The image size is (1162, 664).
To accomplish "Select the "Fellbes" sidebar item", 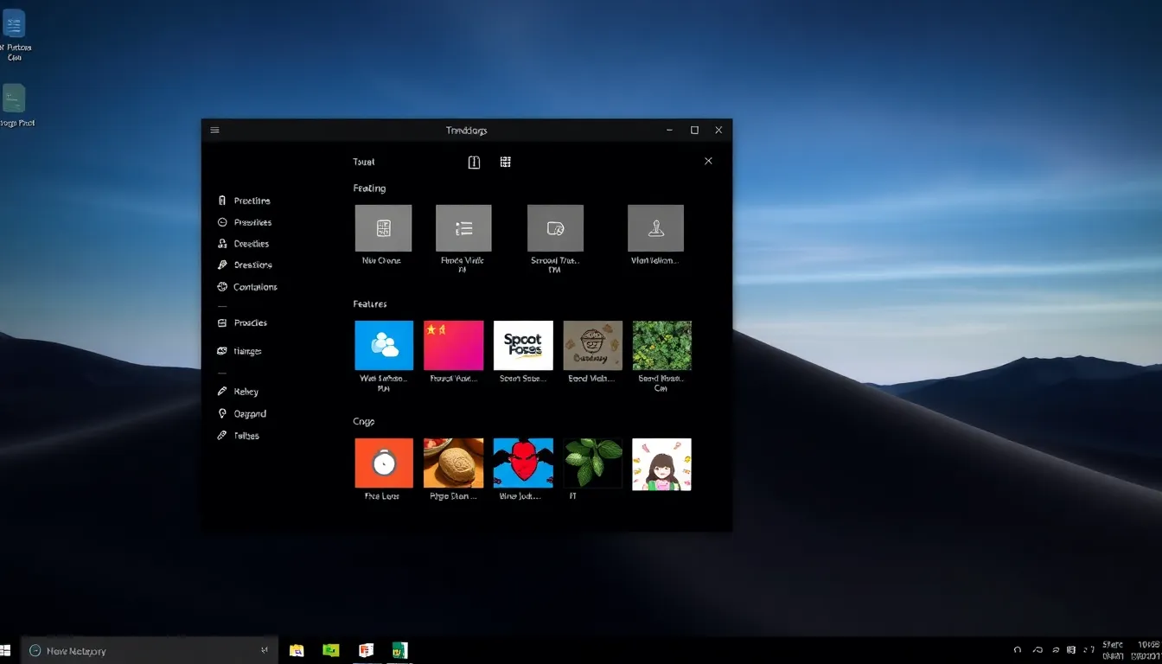I will pos(239,436).
